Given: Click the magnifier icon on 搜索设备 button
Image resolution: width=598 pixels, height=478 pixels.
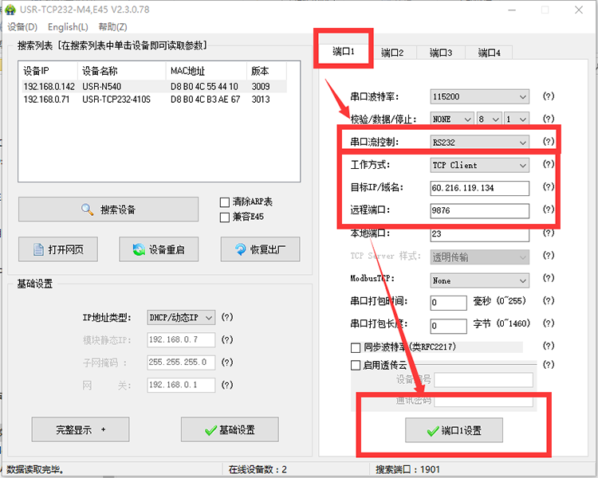Looking at the screenshot, I should click(x=88, y=210).
